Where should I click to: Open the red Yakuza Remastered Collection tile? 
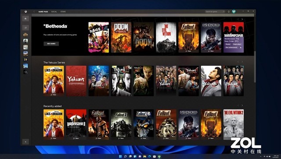76,81
